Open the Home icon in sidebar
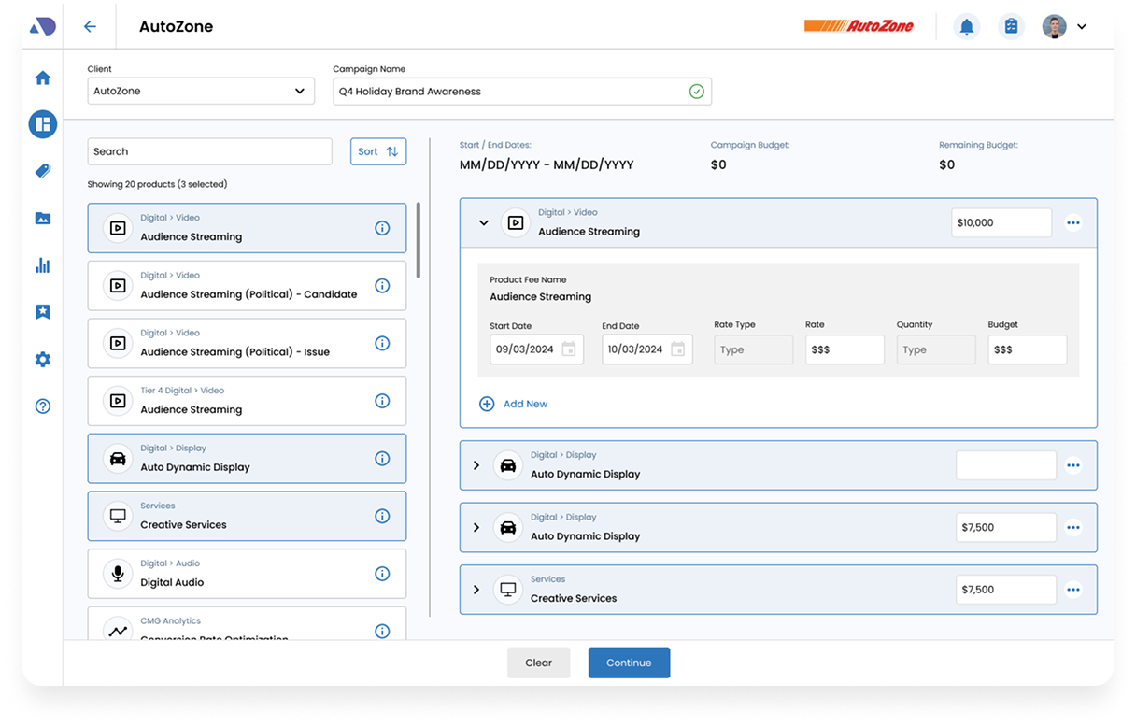This screenshot has width=1136, height=727. pyautogui.click(x=43, y=78)
